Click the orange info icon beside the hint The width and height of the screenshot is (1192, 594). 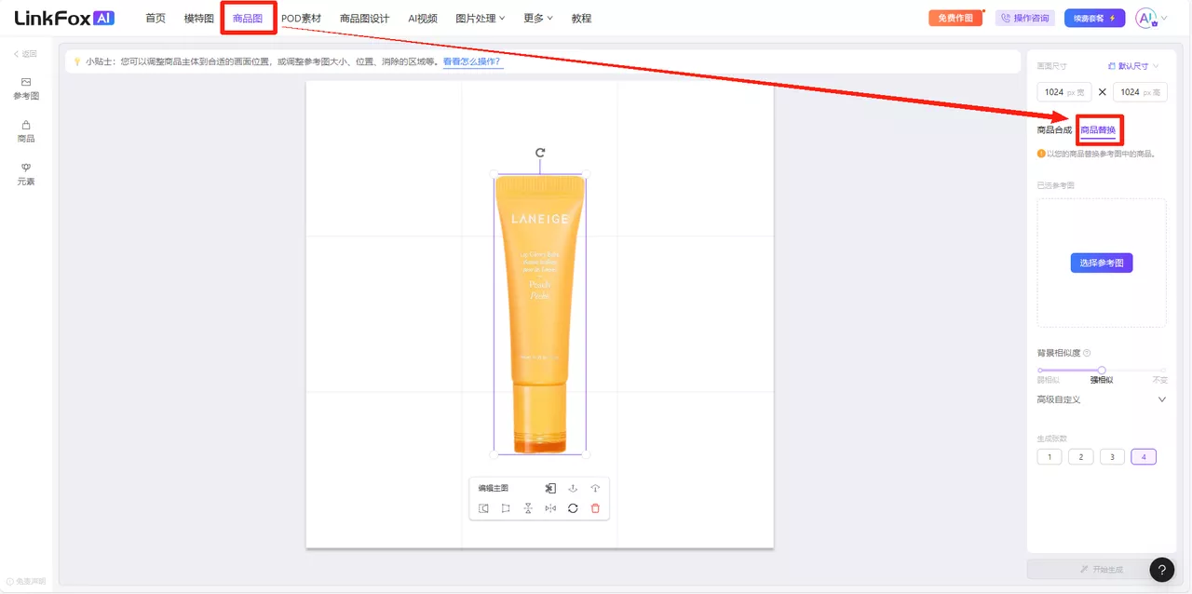tap(1041, 154)
